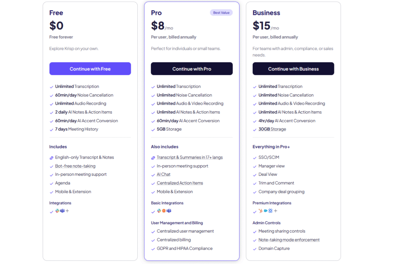Viewport: 400px width, 264px height.
Task: Open Centralized Action Items info
Action: [180, 183]
